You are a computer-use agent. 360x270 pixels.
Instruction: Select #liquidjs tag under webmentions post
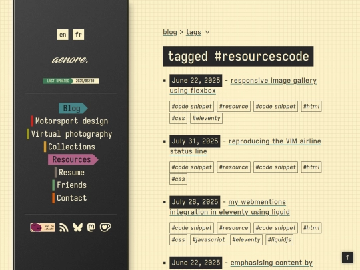click(x=279, y=240)
